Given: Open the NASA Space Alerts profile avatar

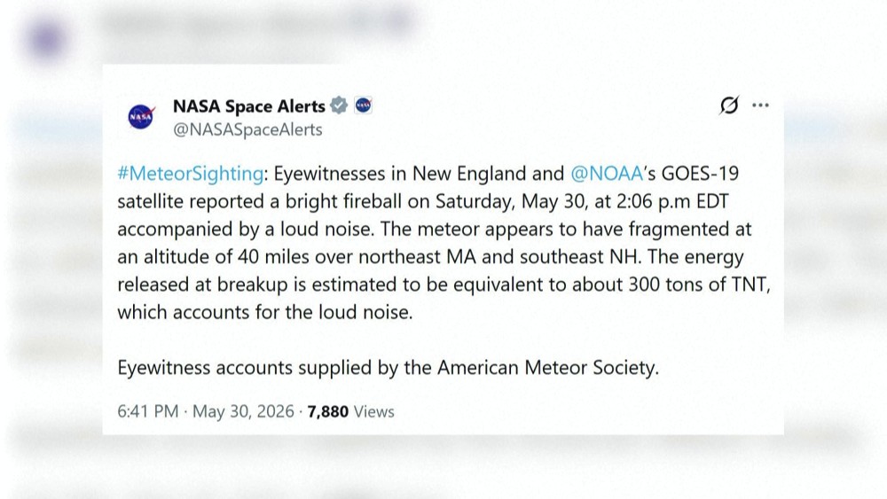Looking at the screenshot, I should [141, 117].
